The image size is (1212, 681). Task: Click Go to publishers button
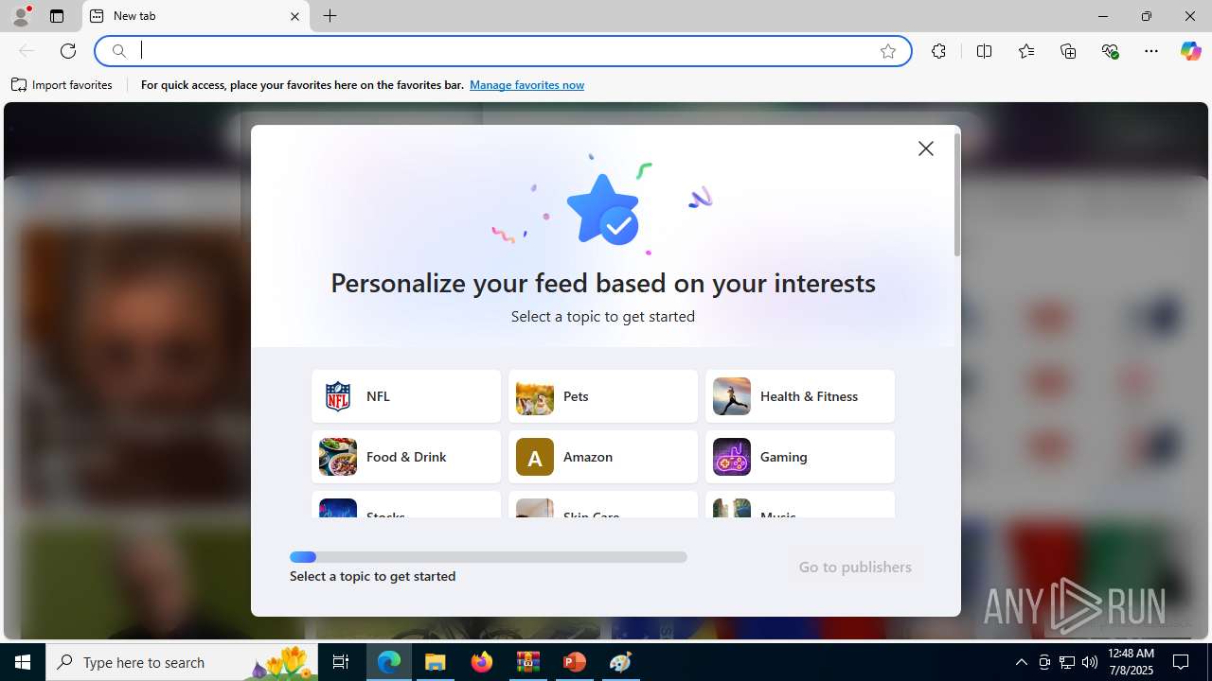pos(855,567)
